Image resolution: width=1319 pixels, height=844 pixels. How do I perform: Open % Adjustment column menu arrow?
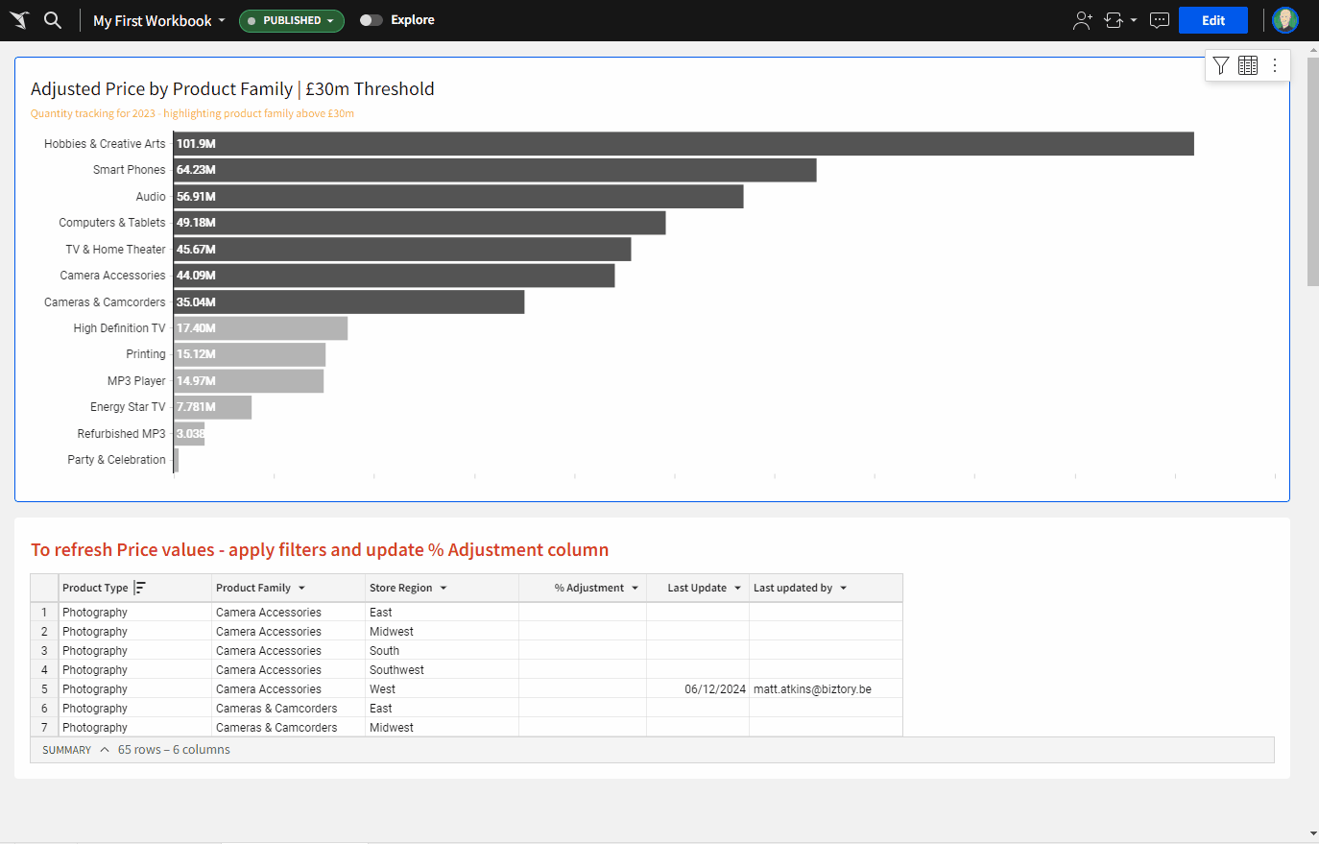click(636, 588)
